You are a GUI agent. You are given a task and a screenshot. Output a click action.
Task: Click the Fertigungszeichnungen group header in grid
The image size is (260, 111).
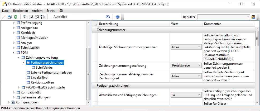[x=173, y=86]
